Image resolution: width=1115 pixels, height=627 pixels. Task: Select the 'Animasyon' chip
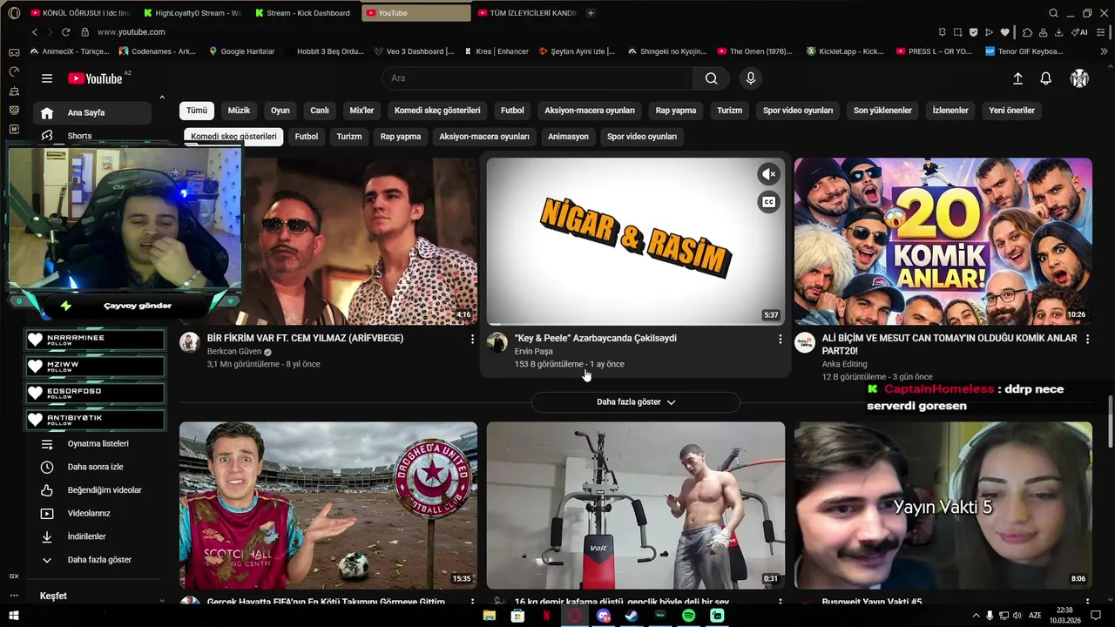[x=568, y=137]
